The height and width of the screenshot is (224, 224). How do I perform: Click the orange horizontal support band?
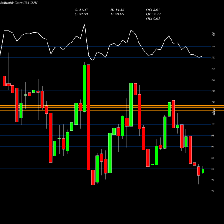pyautogui.click(x=112, y=108)
